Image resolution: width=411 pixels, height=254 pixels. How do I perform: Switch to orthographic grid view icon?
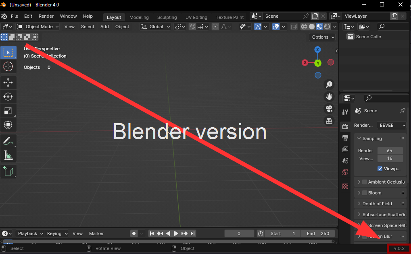point(329,121)
